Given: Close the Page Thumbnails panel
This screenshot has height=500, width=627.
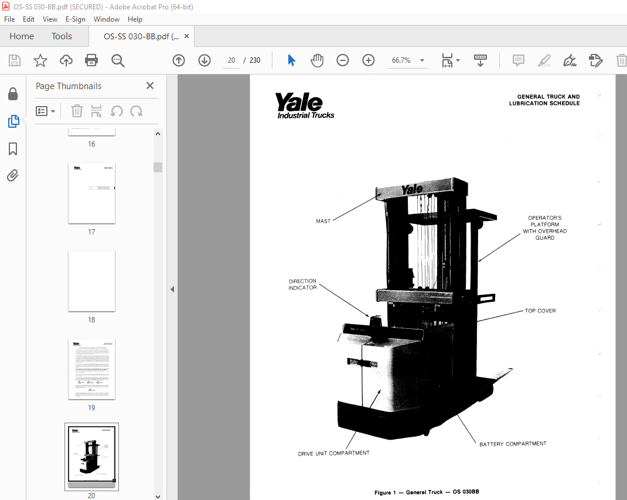Looking at the screenshot, I should click(150, 86).
